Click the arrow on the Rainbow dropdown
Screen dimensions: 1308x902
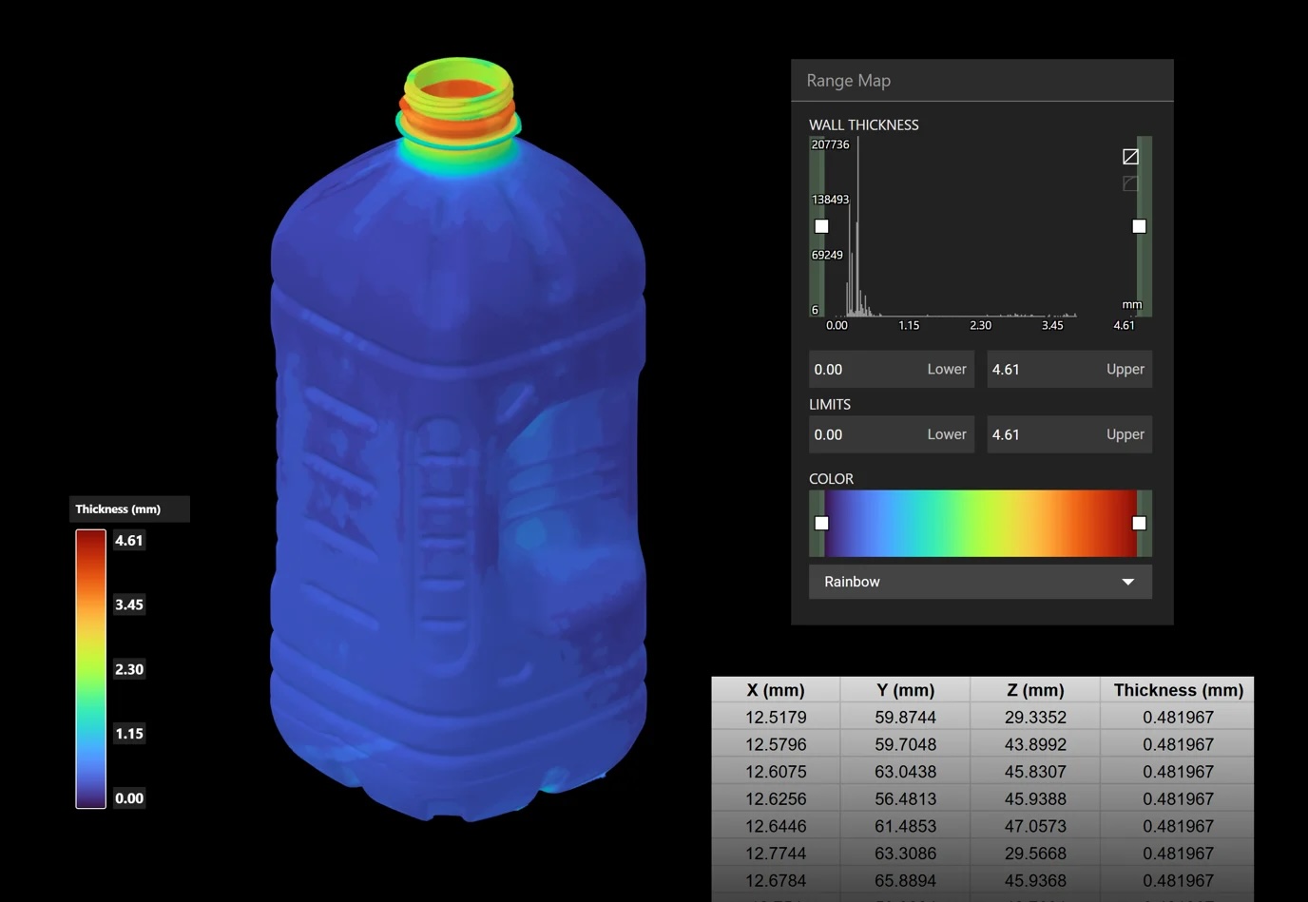[1128, 582]
